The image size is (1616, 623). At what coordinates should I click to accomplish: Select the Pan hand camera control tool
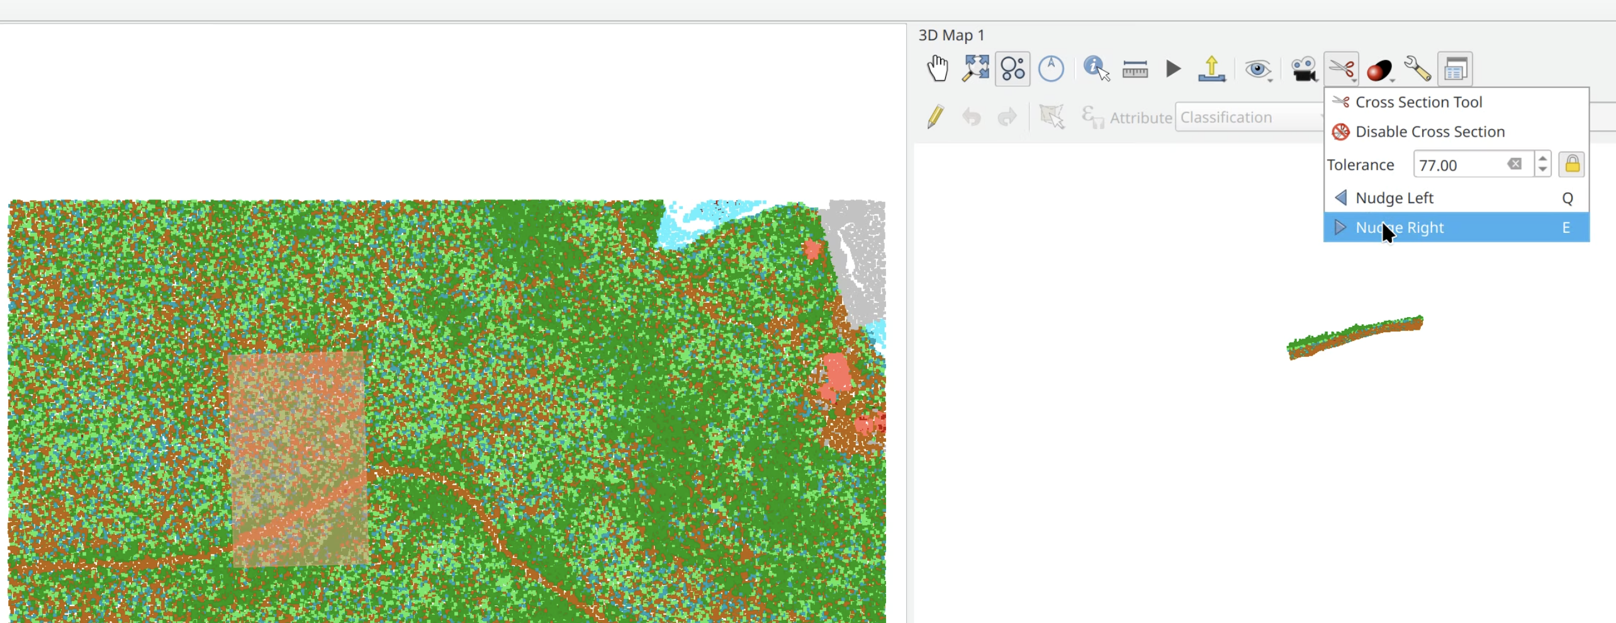coord(938,69)
